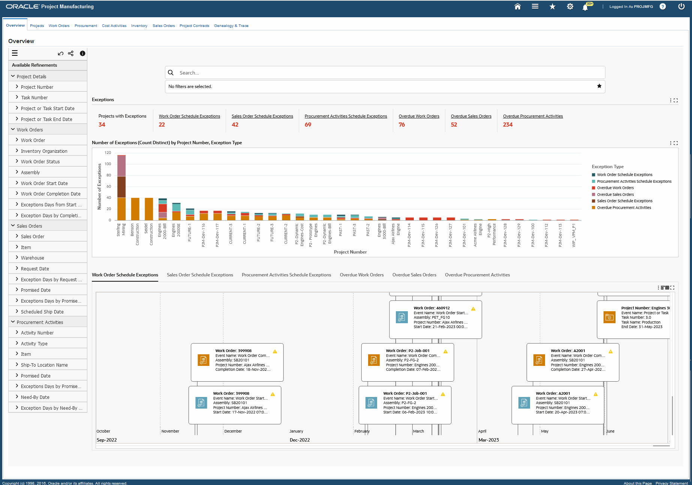This screenshot has width=692, height=485.
Task: Click the project icon on Engines task card
Action: click(610, 317)
